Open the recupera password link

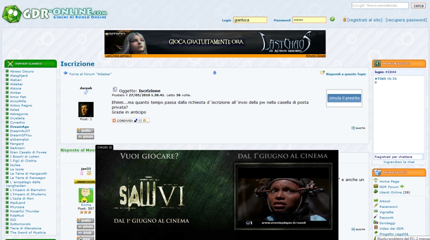(x=406, y=20)
